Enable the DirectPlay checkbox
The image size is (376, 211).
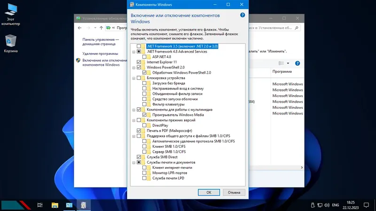click(x=144, y=125)
